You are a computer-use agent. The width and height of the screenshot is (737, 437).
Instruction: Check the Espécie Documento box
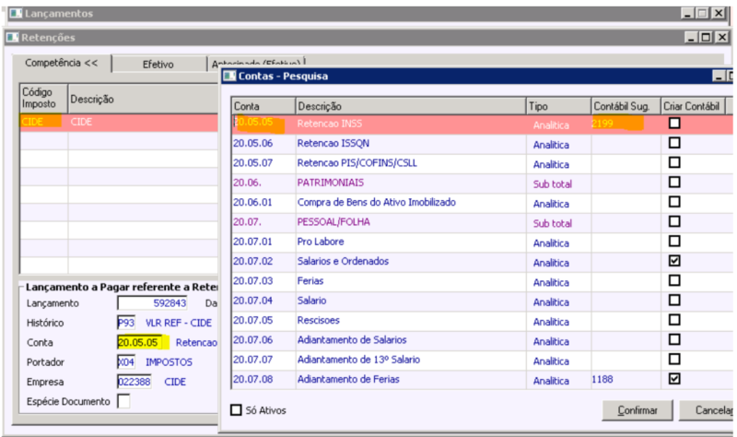123,401
